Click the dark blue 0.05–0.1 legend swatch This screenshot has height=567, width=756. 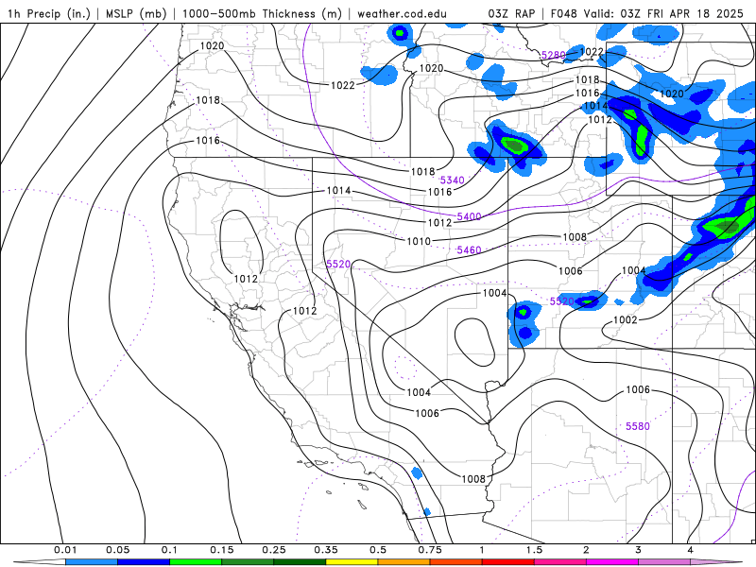144,562
